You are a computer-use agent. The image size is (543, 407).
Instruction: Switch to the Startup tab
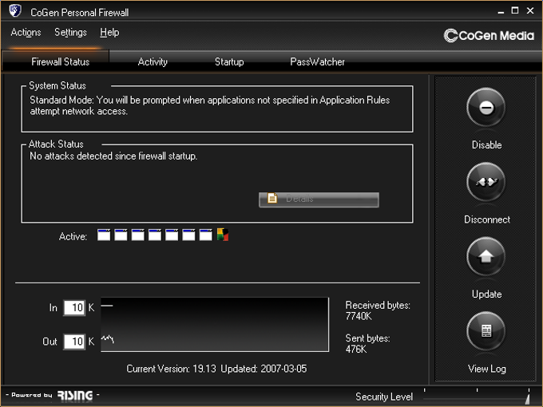point(229,61)
